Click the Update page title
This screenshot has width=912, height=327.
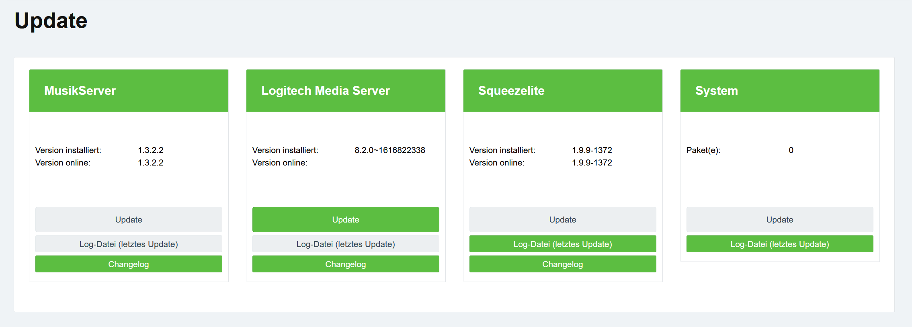51,21
